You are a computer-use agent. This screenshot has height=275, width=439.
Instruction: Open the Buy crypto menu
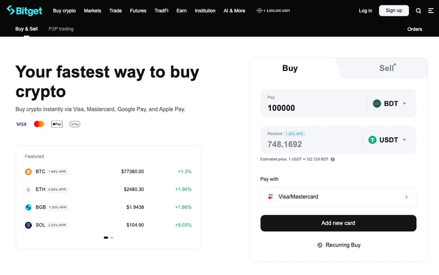pyautogui.click(x=64, y=10)
